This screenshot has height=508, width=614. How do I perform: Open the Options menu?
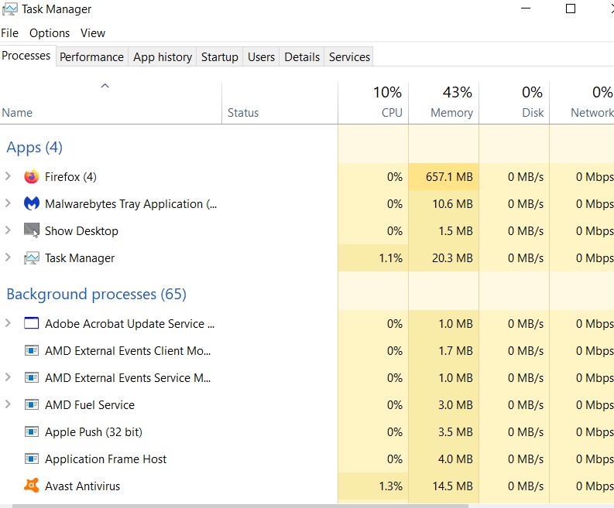50,33
